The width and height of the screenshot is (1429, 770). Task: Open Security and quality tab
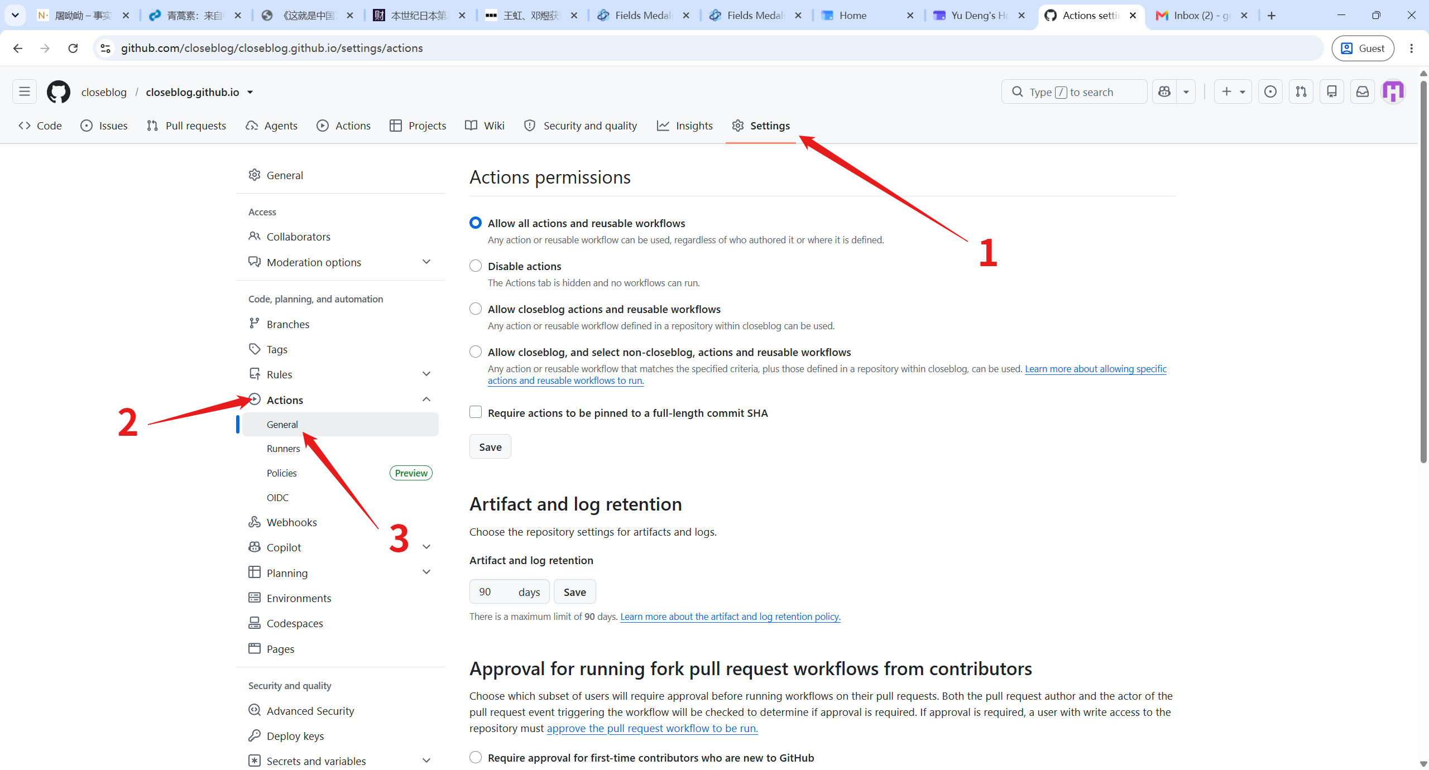pyautogui.click(x=581, y=126)
